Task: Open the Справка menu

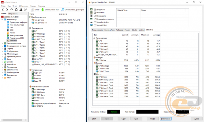Action: pos(42,6)
